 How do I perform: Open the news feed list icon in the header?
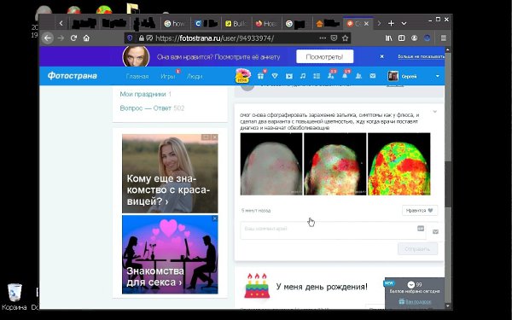coord(317,76)
